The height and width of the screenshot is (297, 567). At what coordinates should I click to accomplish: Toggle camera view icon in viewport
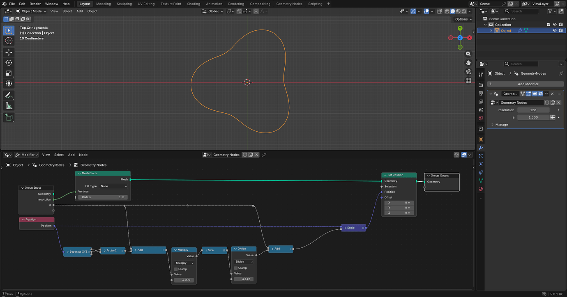(468, 72)
